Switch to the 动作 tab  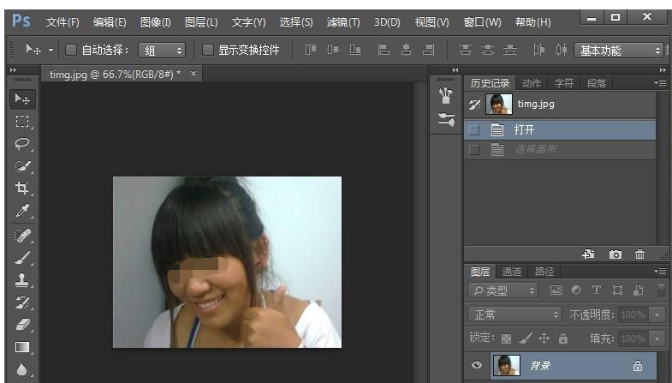coord(532,83)
